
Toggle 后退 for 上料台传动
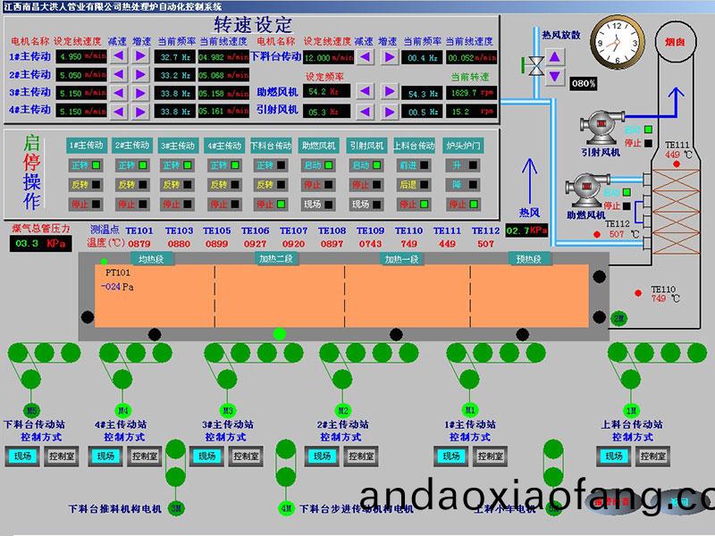point(414,185)
